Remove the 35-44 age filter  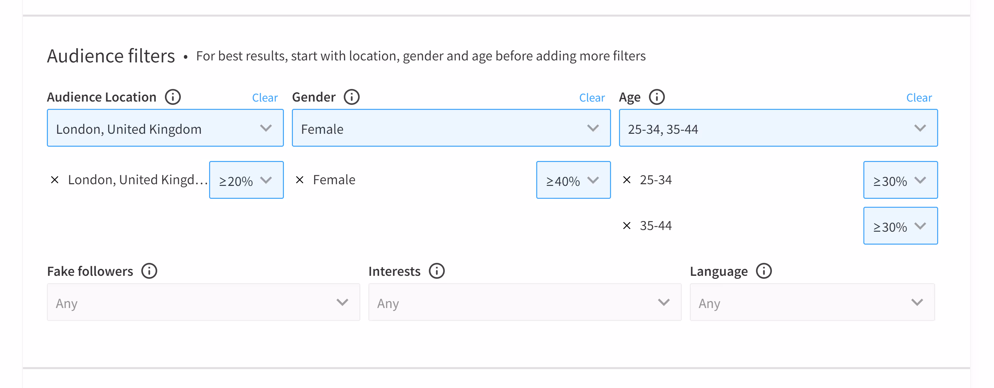coord(627,226)
